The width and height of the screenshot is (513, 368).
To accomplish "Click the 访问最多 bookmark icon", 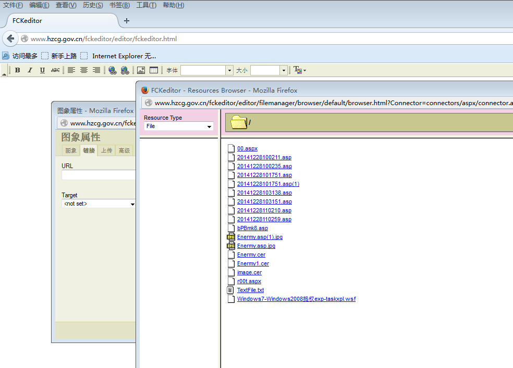I will (6, 56).
